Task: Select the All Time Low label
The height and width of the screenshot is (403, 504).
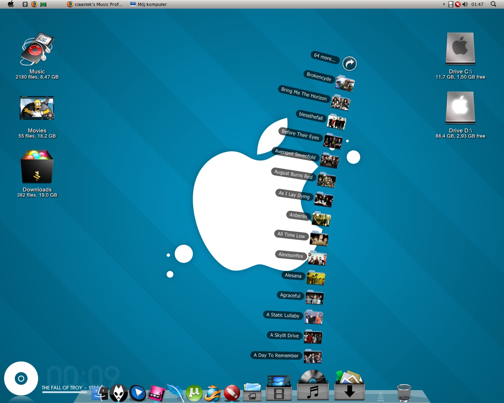Action: 291,235
